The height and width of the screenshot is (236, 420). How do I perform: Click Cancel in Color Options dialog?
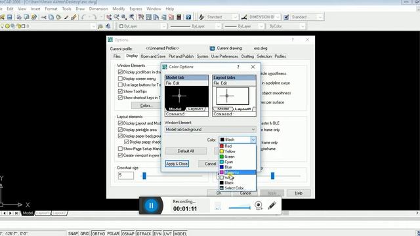[x=211, y=164]
